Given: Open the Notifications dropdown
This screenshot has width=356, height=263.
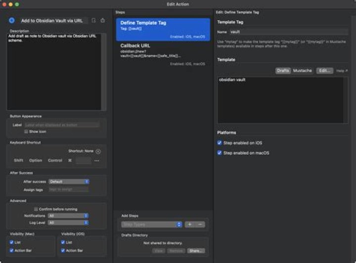Looking at the screenshot, I should pyautogui.click(x=68, y=216).
